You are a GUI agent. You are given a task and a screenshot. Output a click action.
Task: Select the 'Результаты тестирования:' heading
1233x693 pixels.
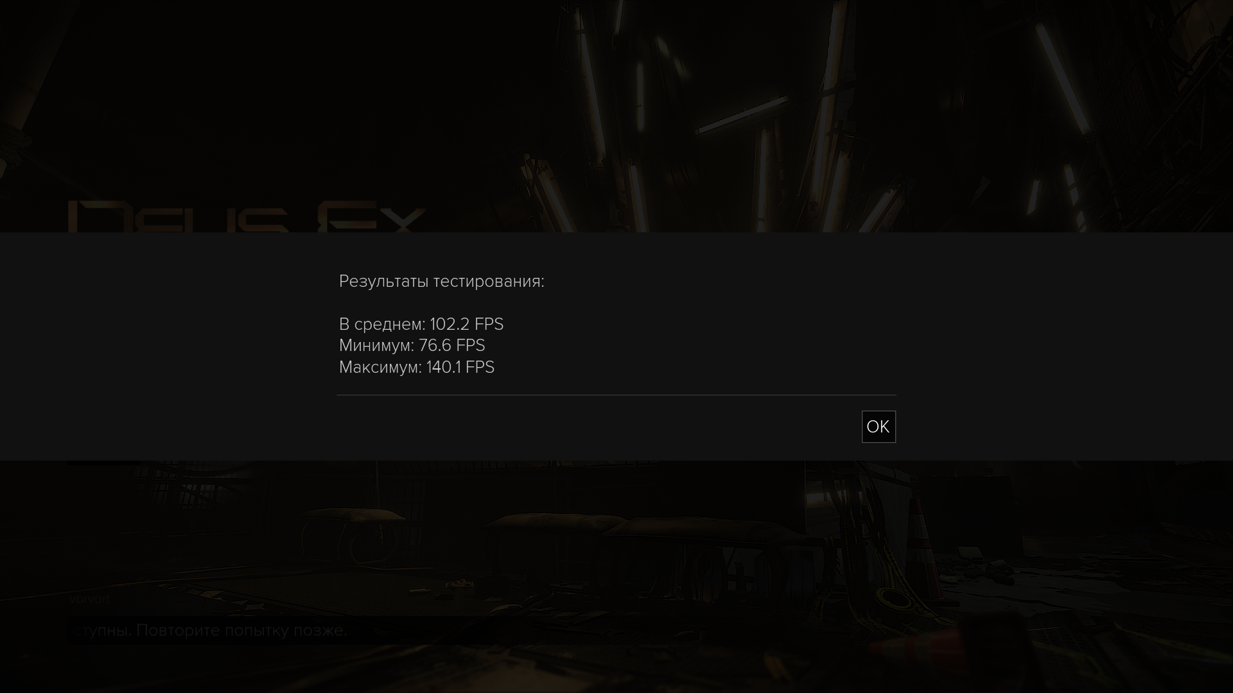441,281
